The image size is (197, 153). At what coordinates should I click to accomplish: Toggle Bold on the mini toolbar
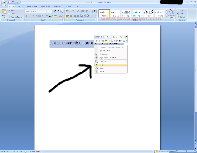tap(96, 41)
